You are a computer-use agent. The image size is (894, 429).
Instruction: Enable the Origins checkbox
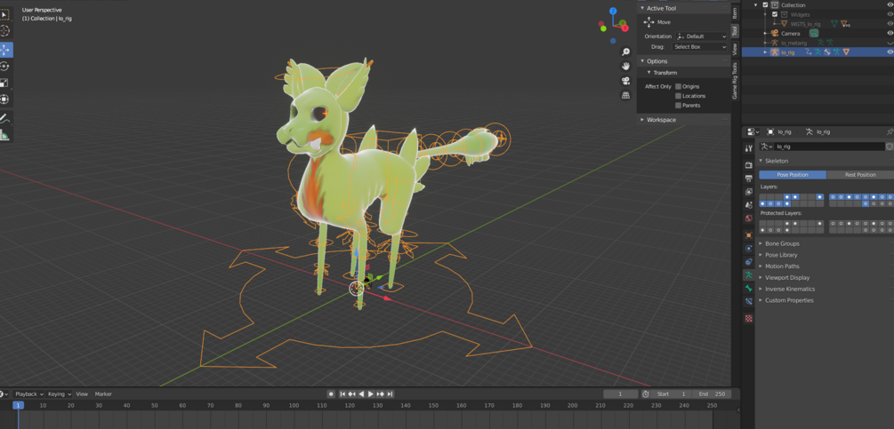coord(678,86)
